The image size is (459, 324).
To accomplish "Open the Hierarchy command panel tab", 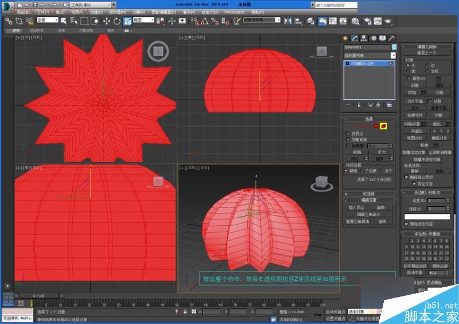I will point(364,37).
